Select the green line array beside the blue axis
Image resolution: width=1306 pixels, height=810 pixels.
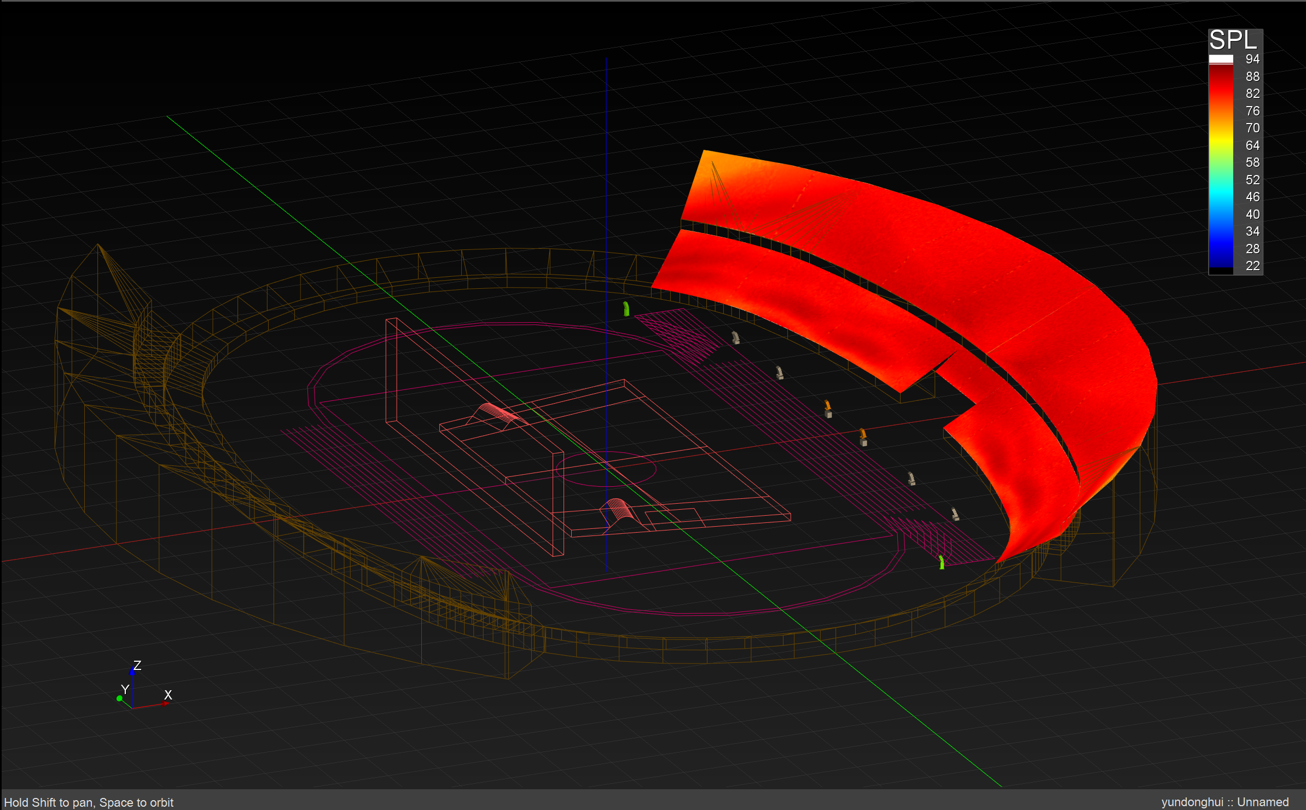pyautogui.click(x=626, y=309)
